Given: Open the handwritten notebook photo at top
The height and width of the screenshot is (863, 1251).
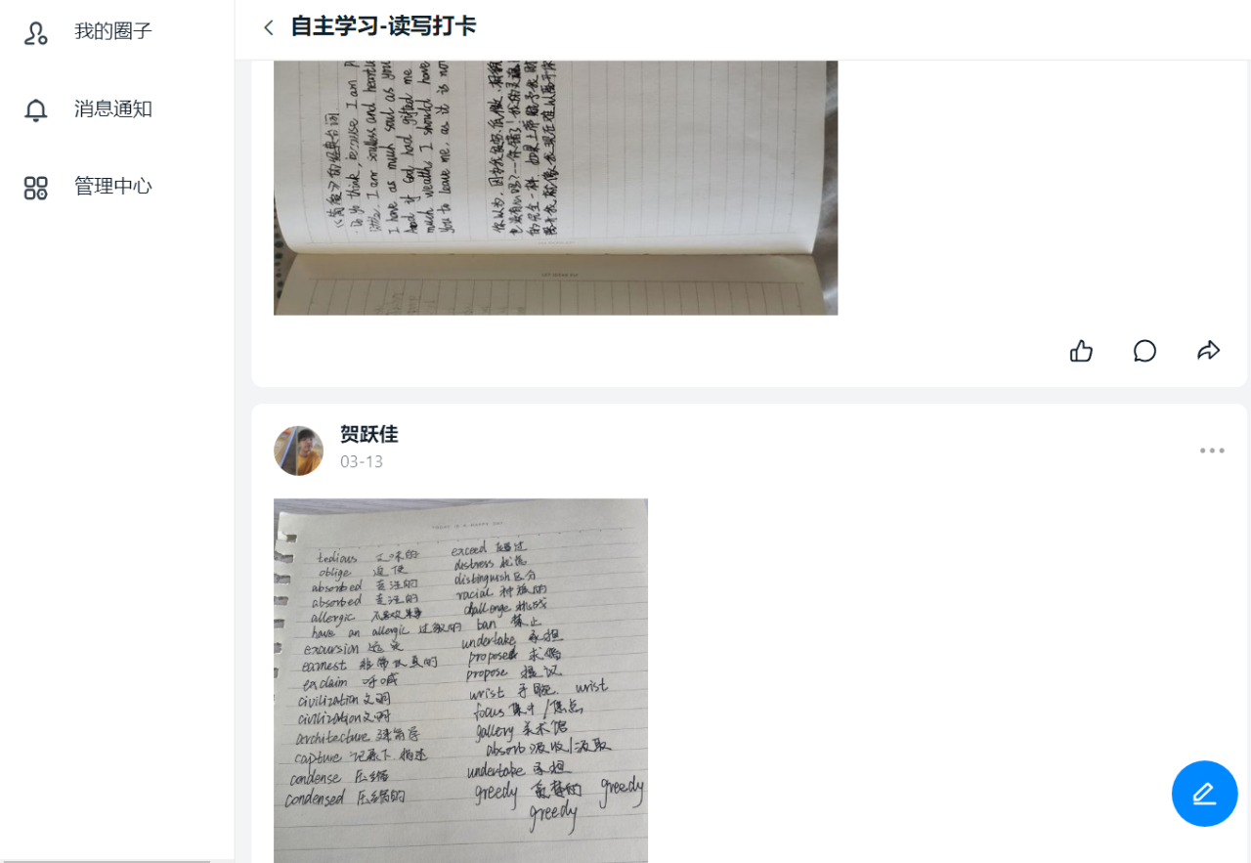Looking at the screenshot, I should 555,188.
